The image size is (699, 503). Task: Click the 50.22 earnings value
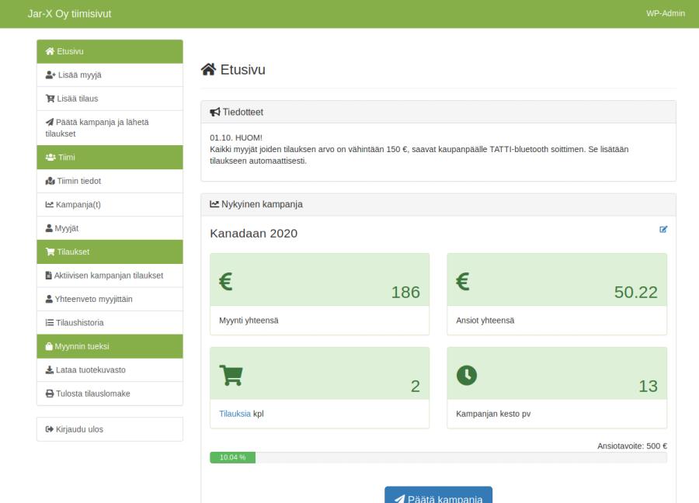635,293
